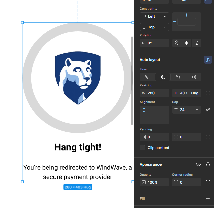Open auto layout advanced settings icon
The width and height of the screenshot is (214, 208).
pos(208,110)
